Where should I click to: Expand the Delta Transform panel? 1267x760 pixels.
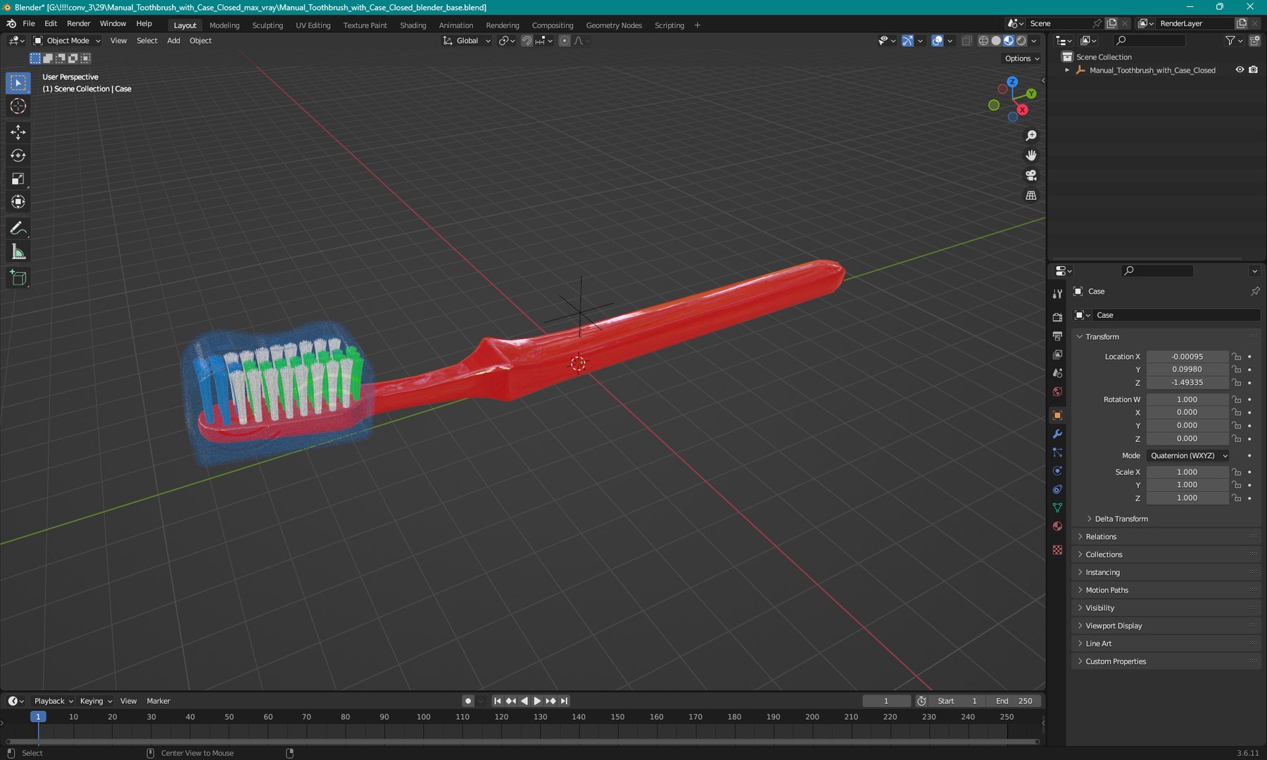pyautogui.click(x=1121, y=519)
